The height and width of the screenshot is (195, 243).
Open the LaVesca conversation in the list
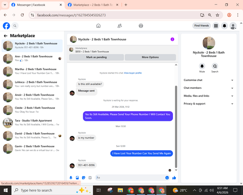tap(32, 84)
